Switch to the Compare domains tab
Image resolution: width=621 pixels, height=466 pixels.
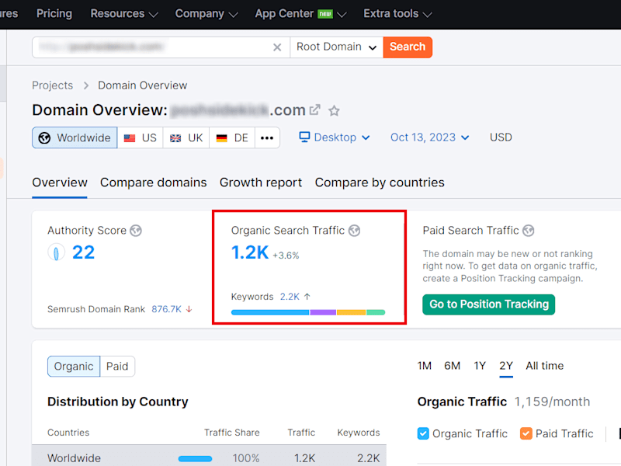tap(153, 183)
